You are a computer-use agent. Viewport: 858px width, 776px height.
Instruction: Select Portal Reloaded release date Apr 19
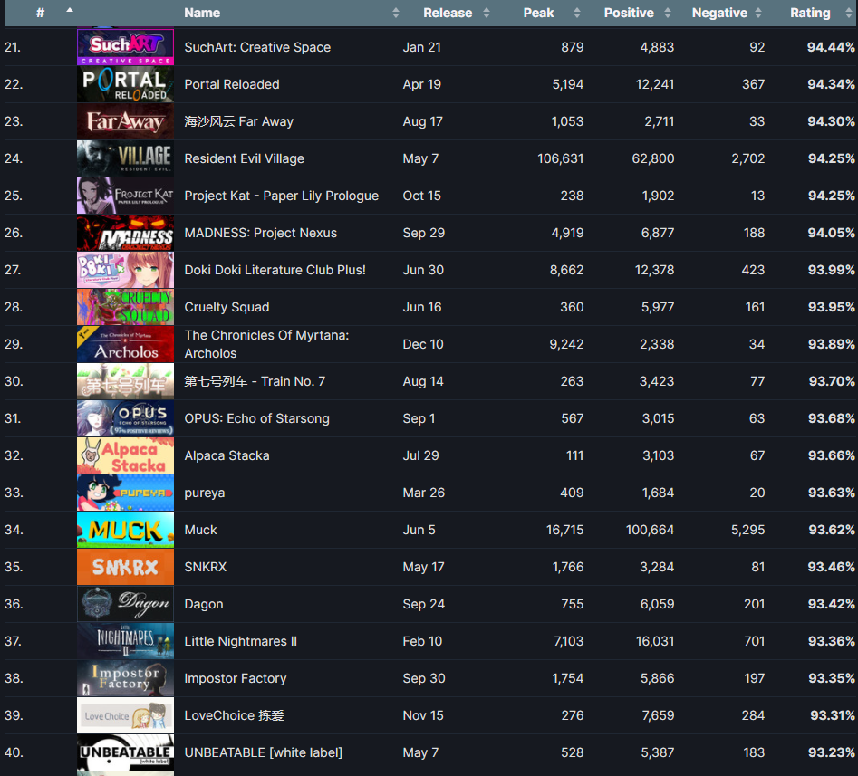pyautogui.click(x=422, y=85)
